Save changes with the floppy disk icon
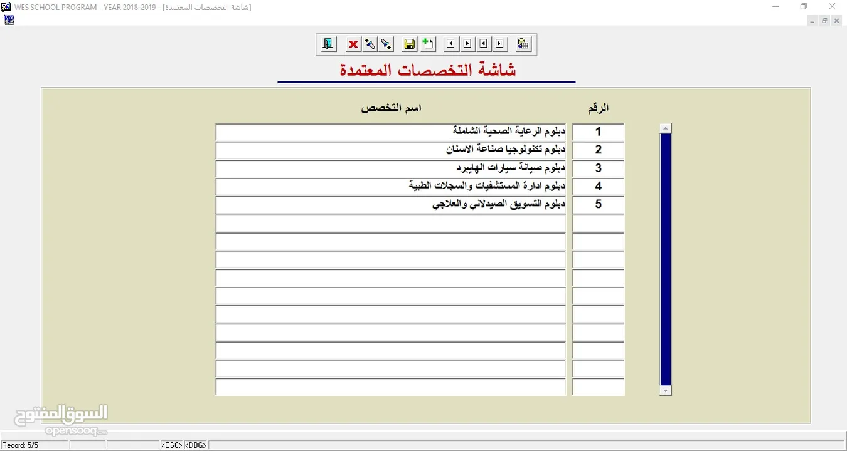The image size is (847, 451). point(409,44)
